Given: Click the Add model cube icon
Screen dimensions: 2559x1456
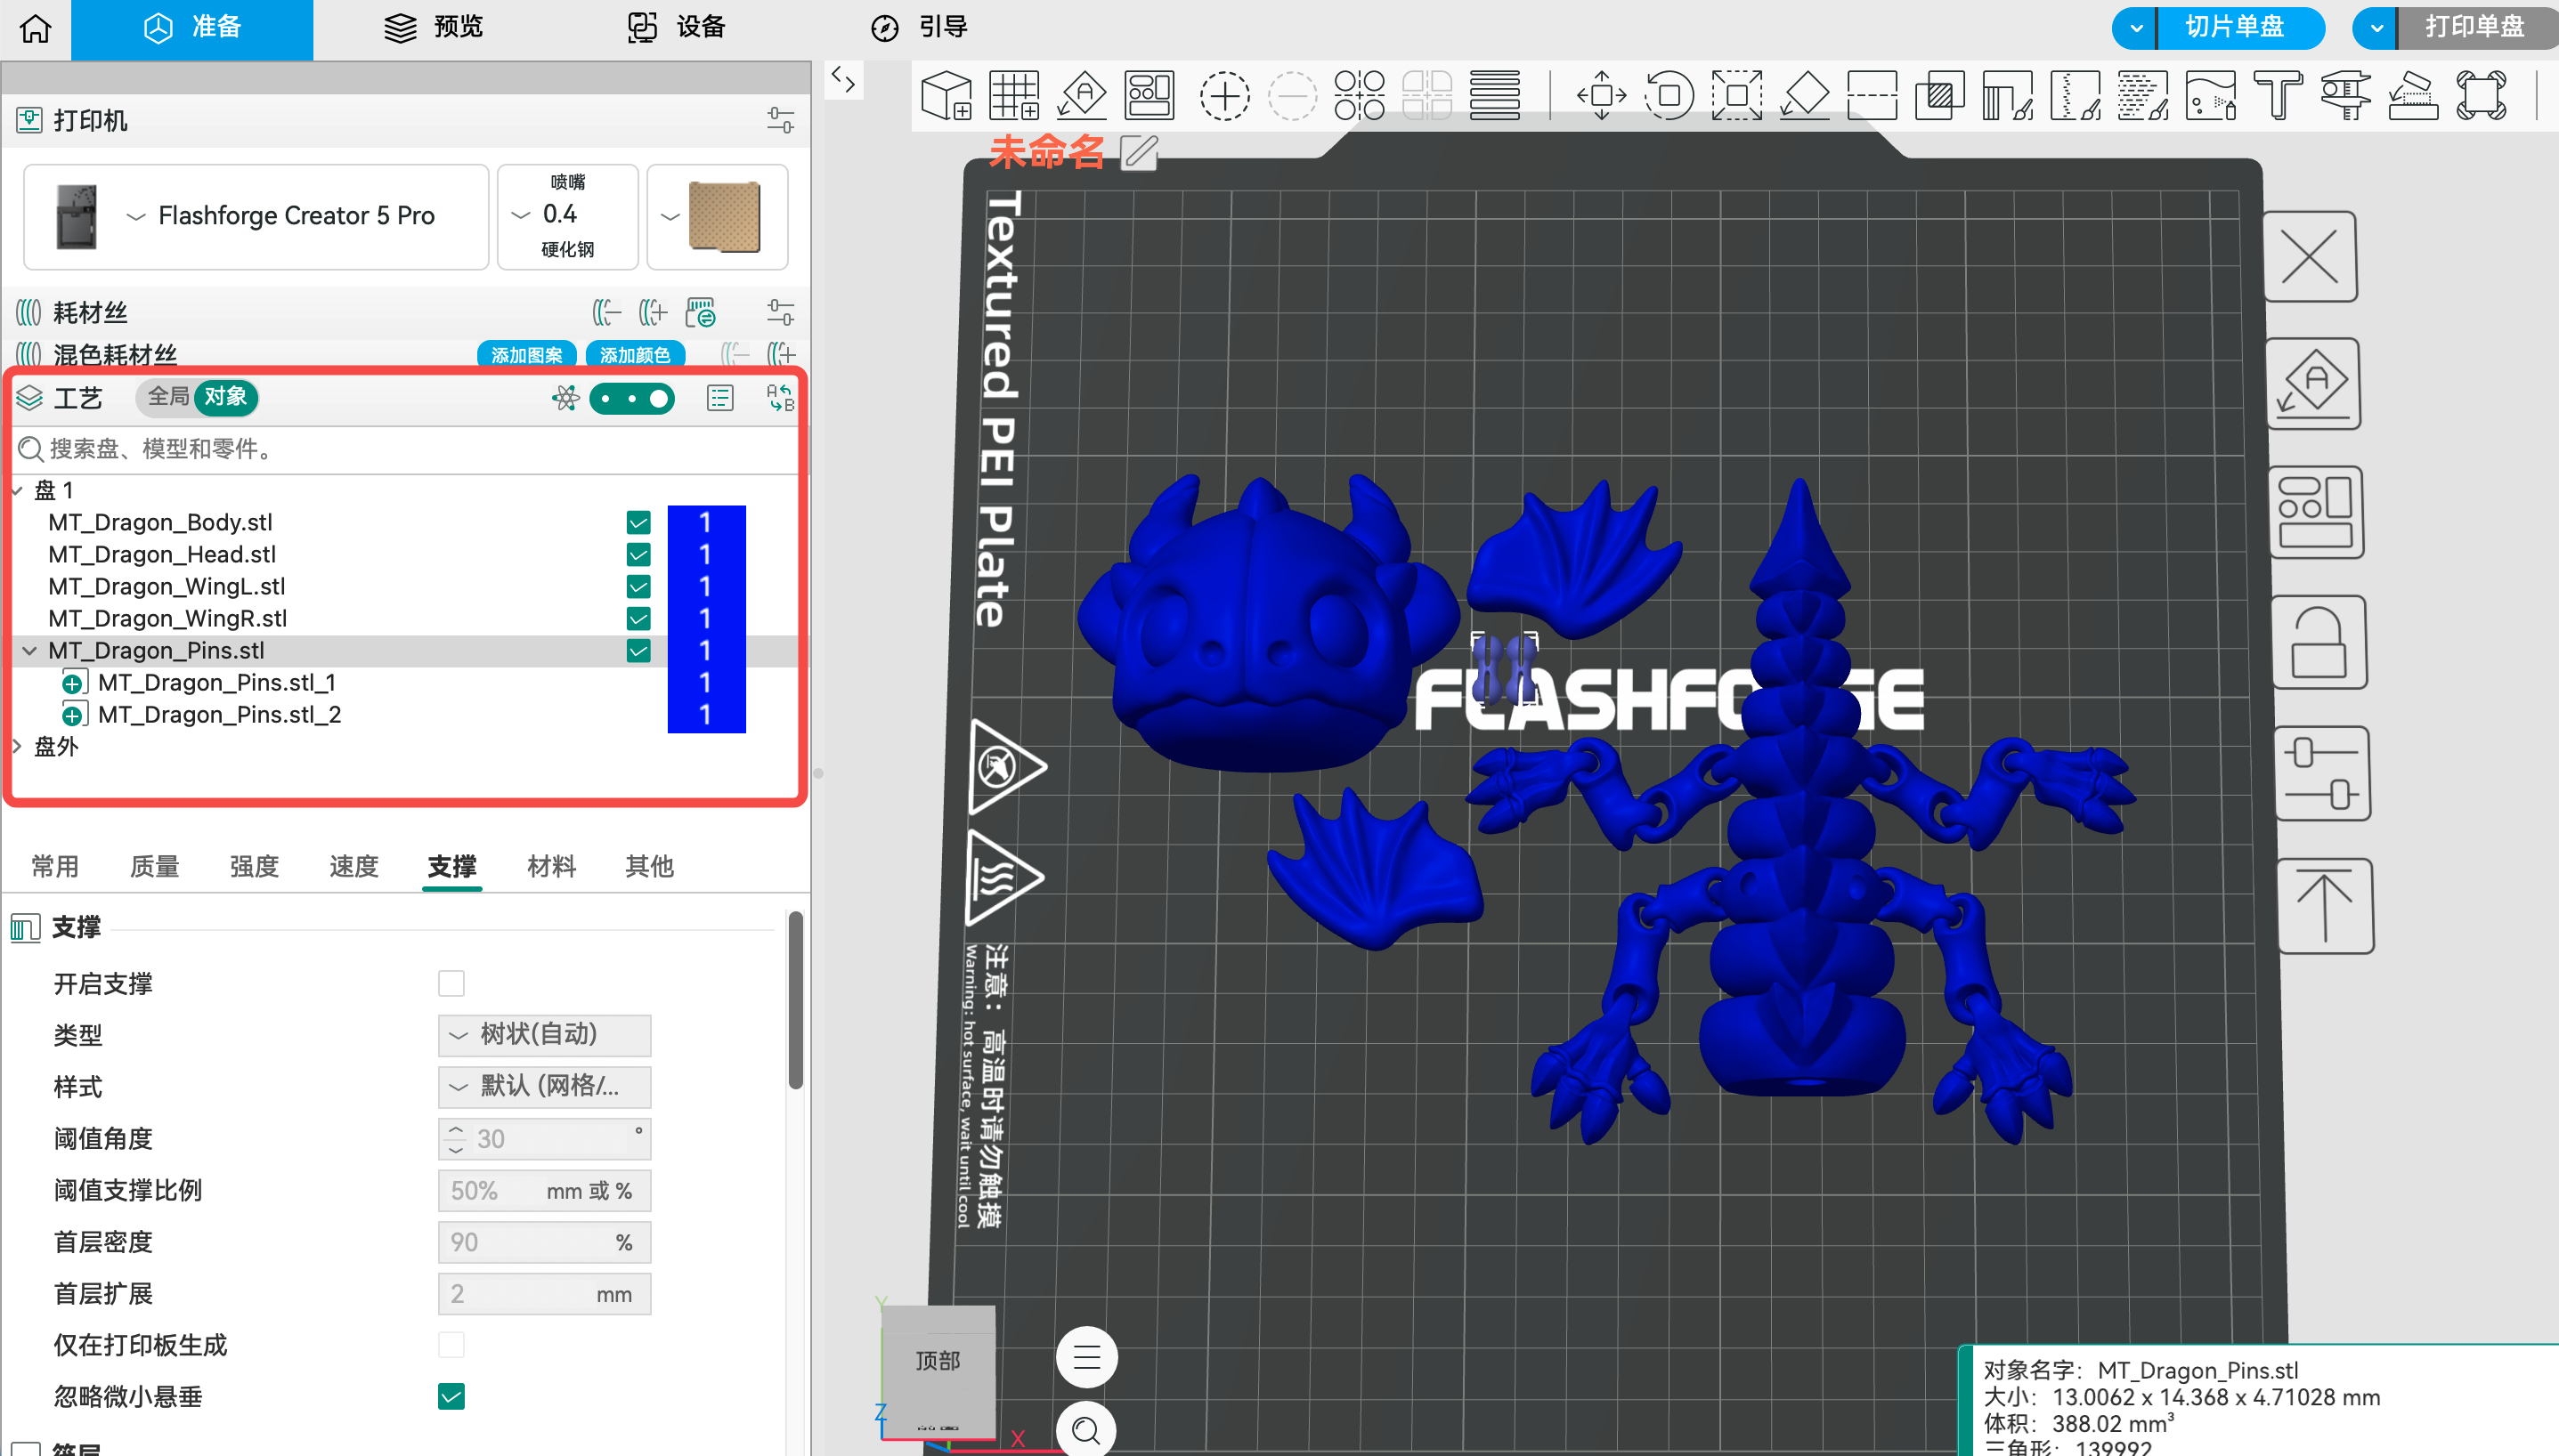Looking at the screenshot, I should 946,96.
